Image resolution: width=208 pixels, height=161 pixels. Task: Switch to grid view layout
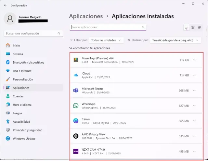click(193, 28)
